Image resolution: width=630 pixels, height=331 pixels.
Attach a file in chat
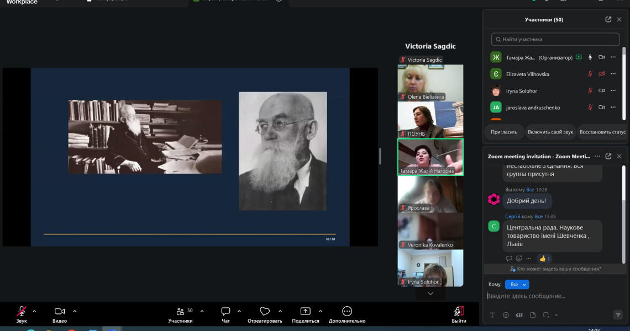tap(533, 315)
